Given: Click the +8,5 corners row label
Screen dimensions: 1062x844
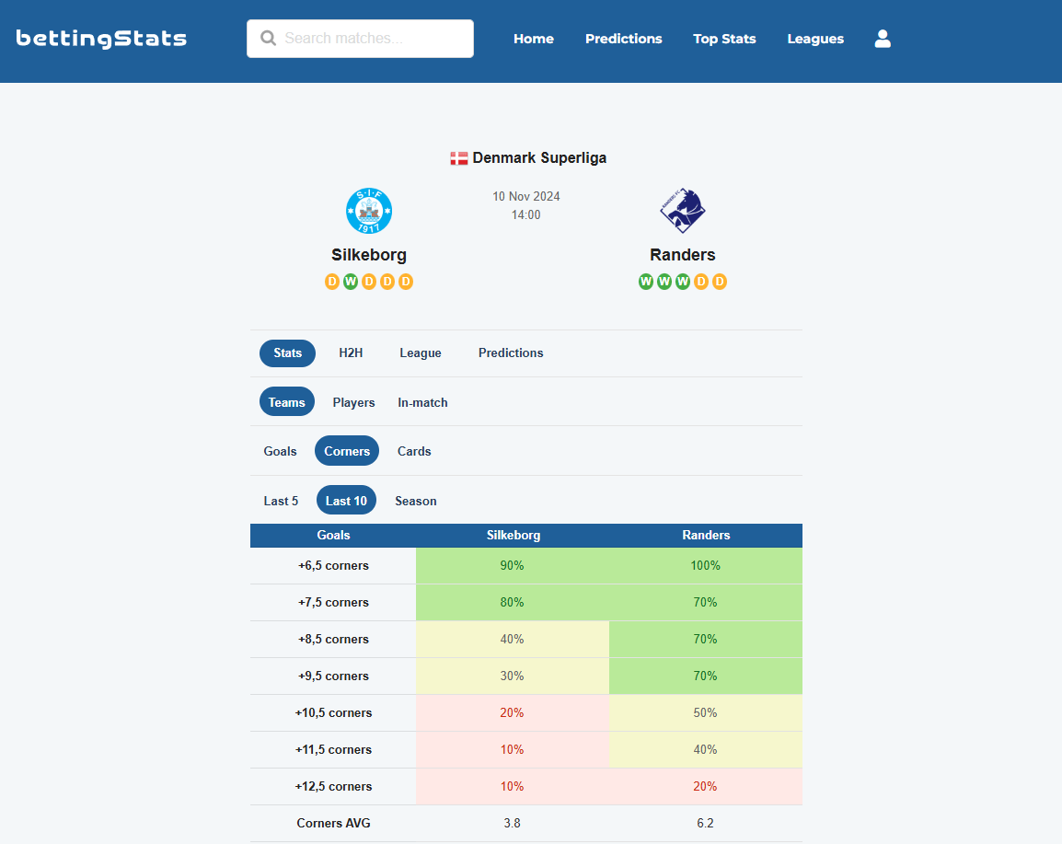Looking at the screenshot, I should (333, 640).
